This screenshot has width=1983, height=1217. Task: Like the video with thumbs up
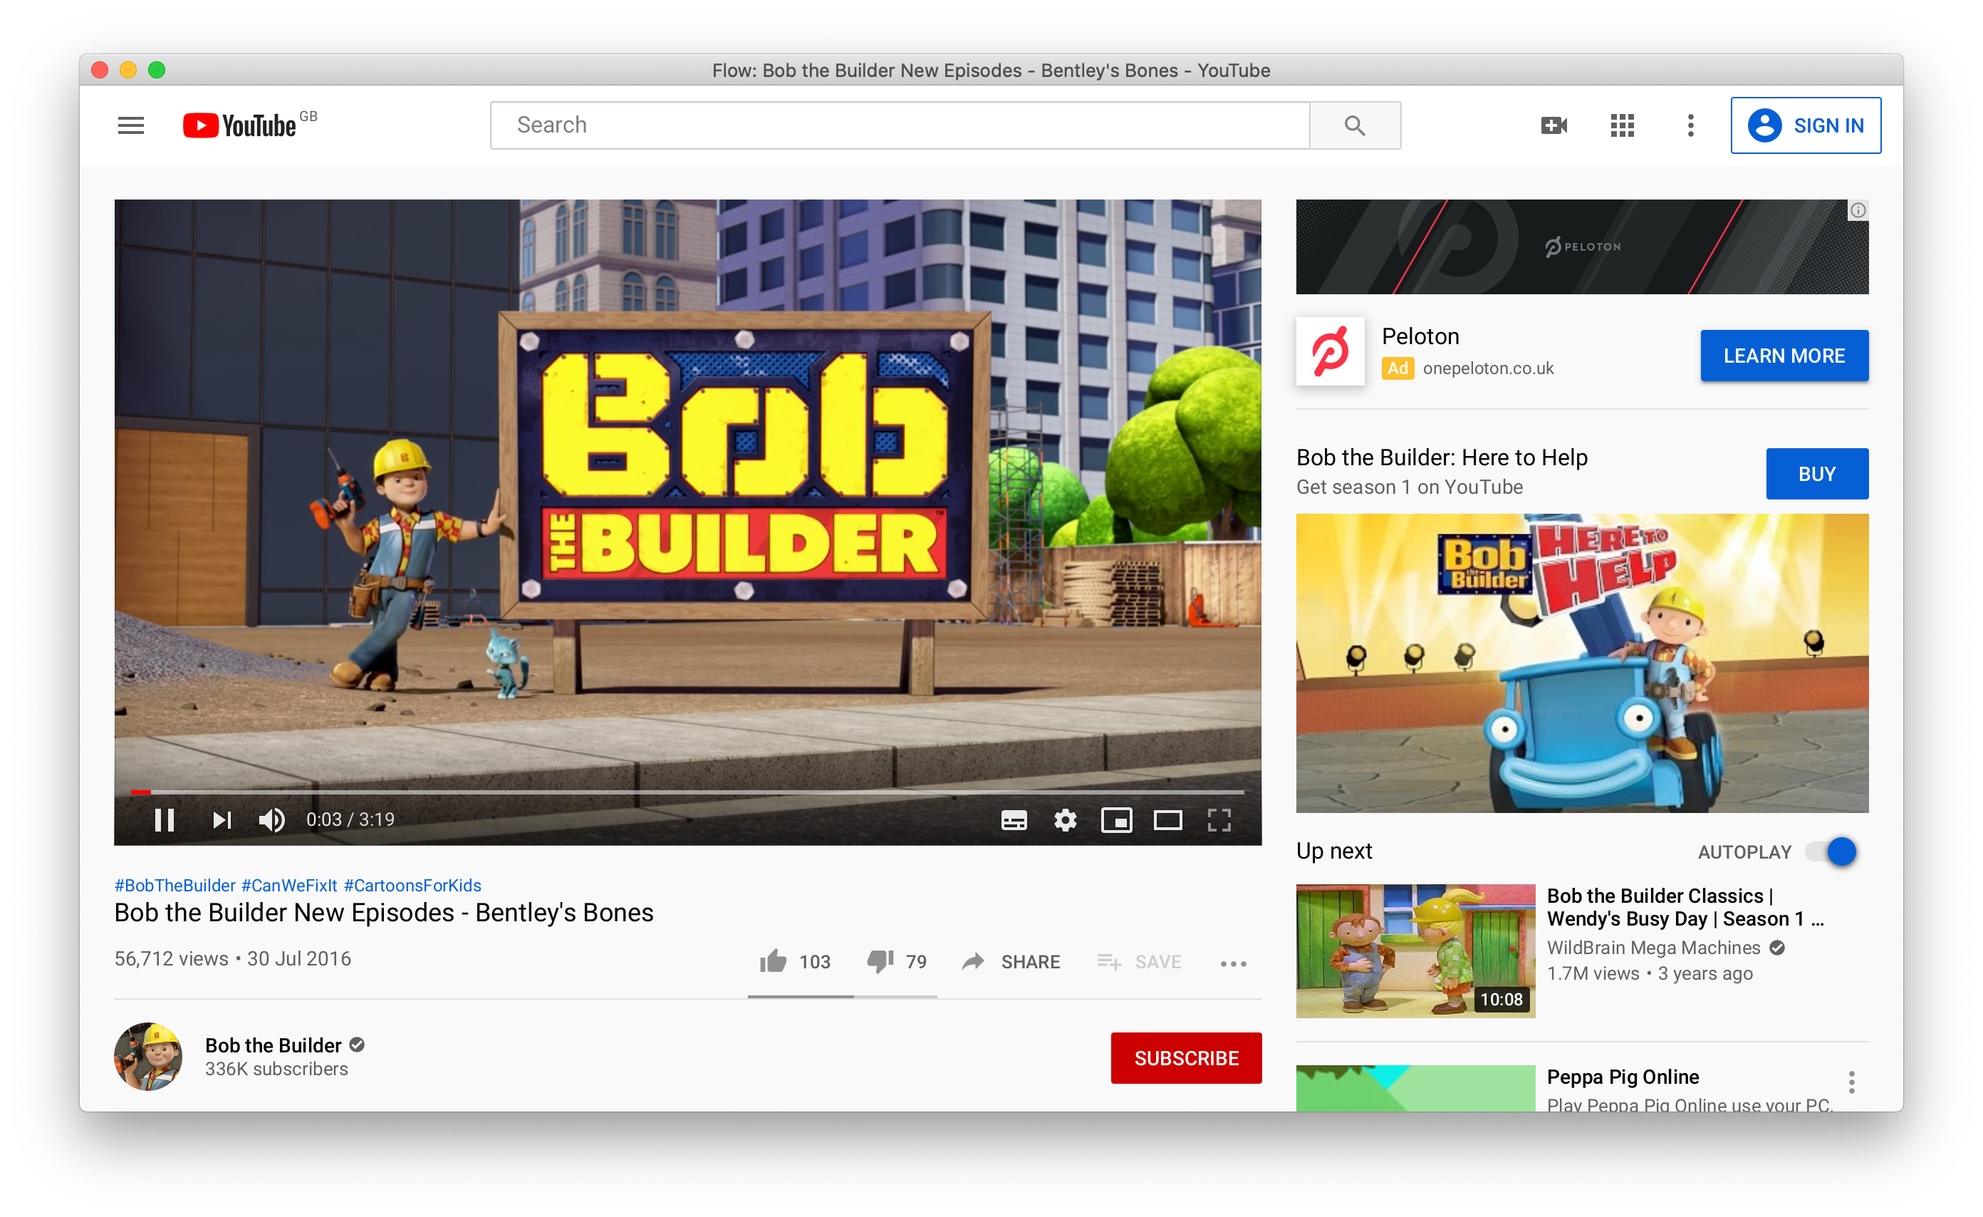click(774, 961)
